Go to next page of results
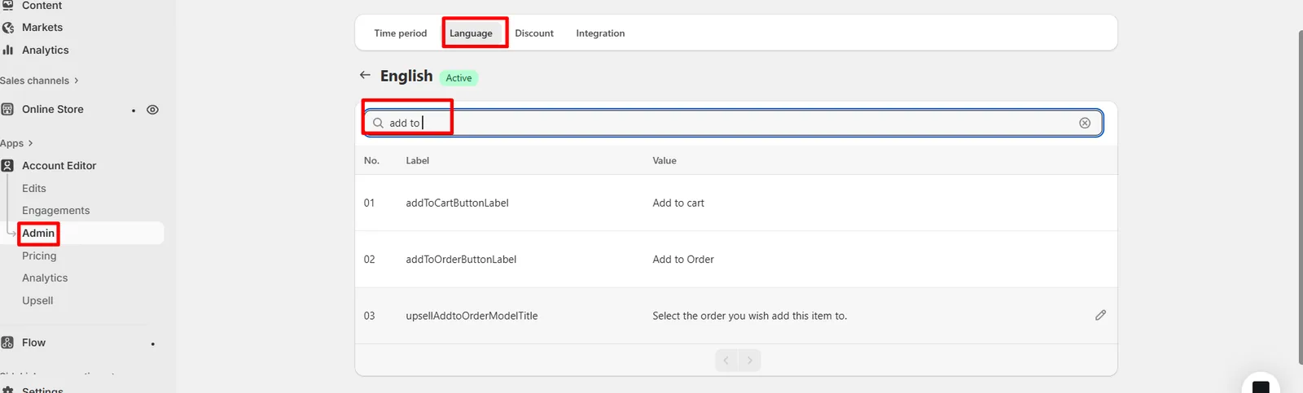 [x=749, y=360]
